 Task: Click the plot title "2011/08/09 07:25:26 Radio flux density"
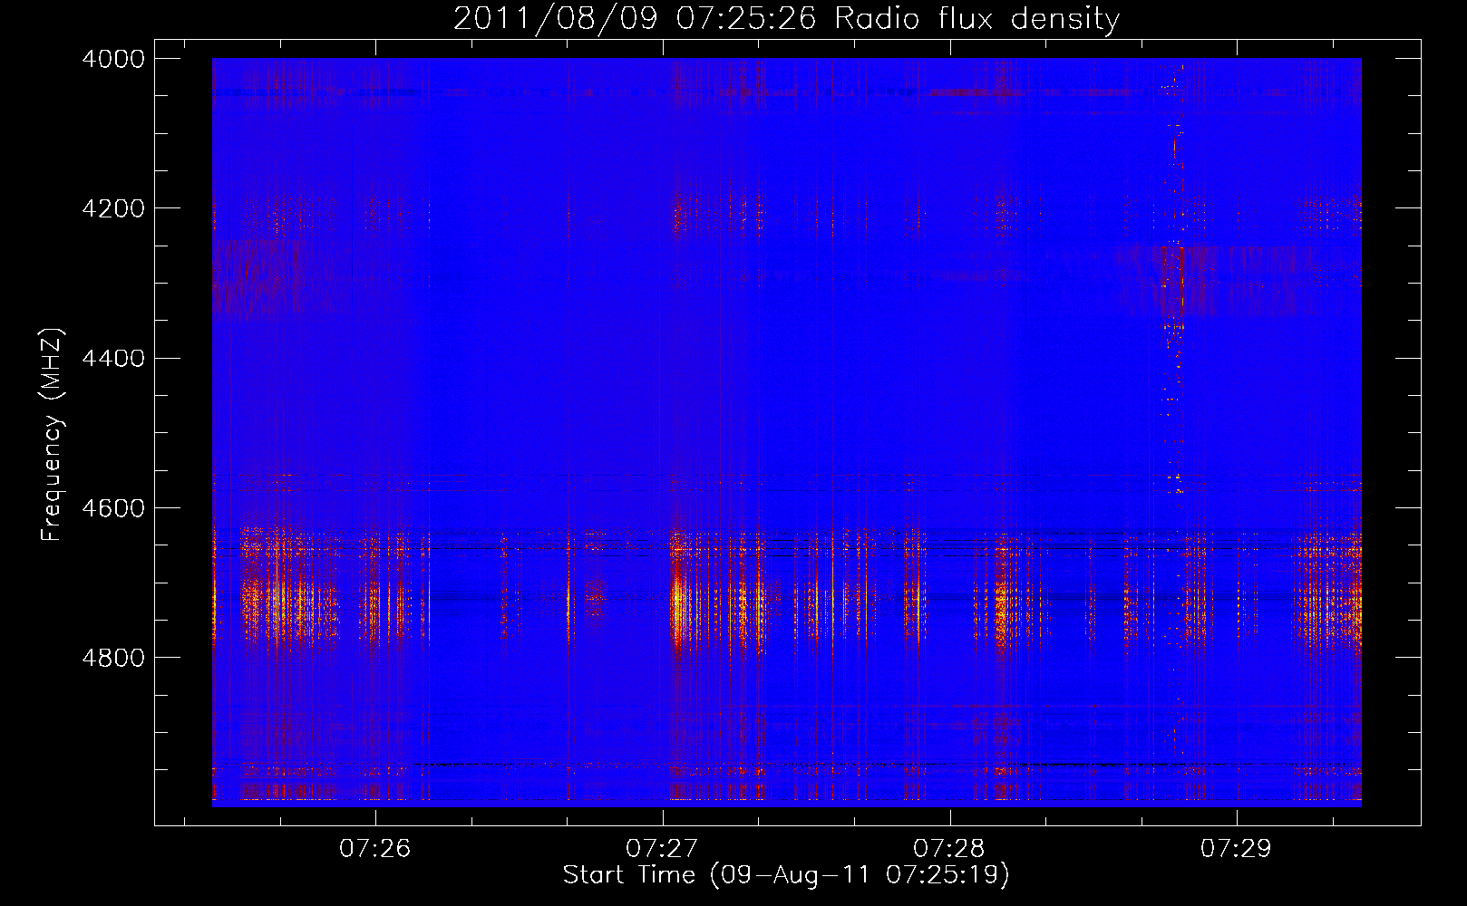click(786, 18)
